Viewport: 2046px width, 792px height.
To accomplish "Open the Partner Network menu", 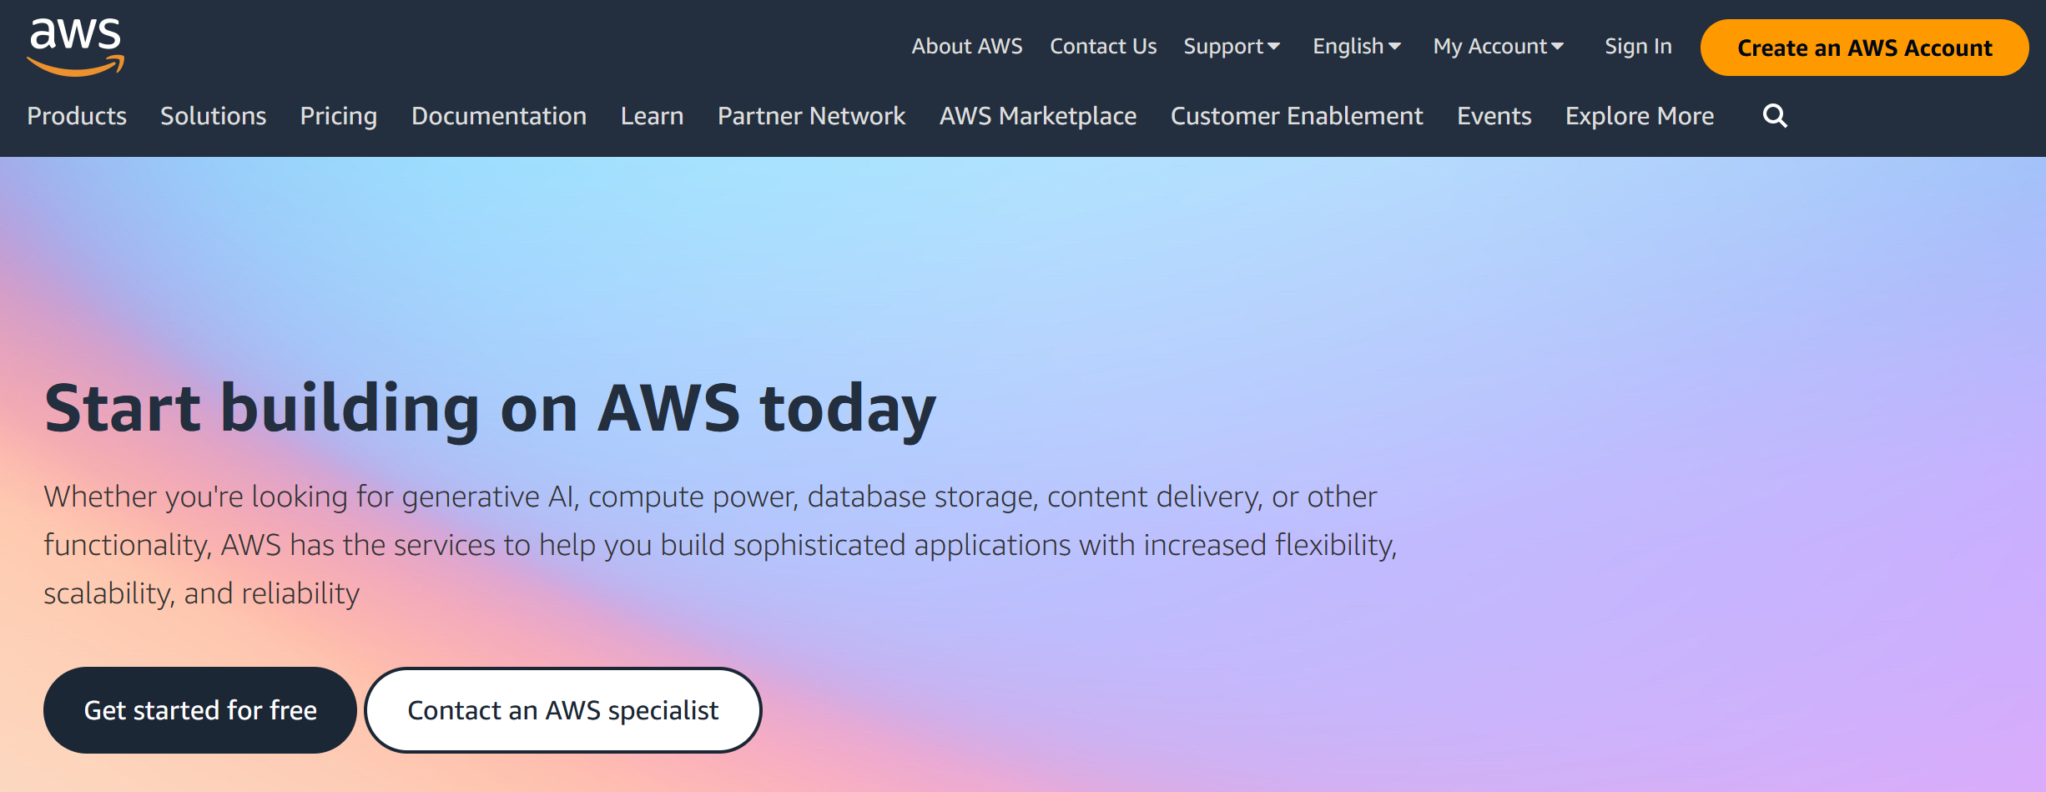I will [810, 116].
